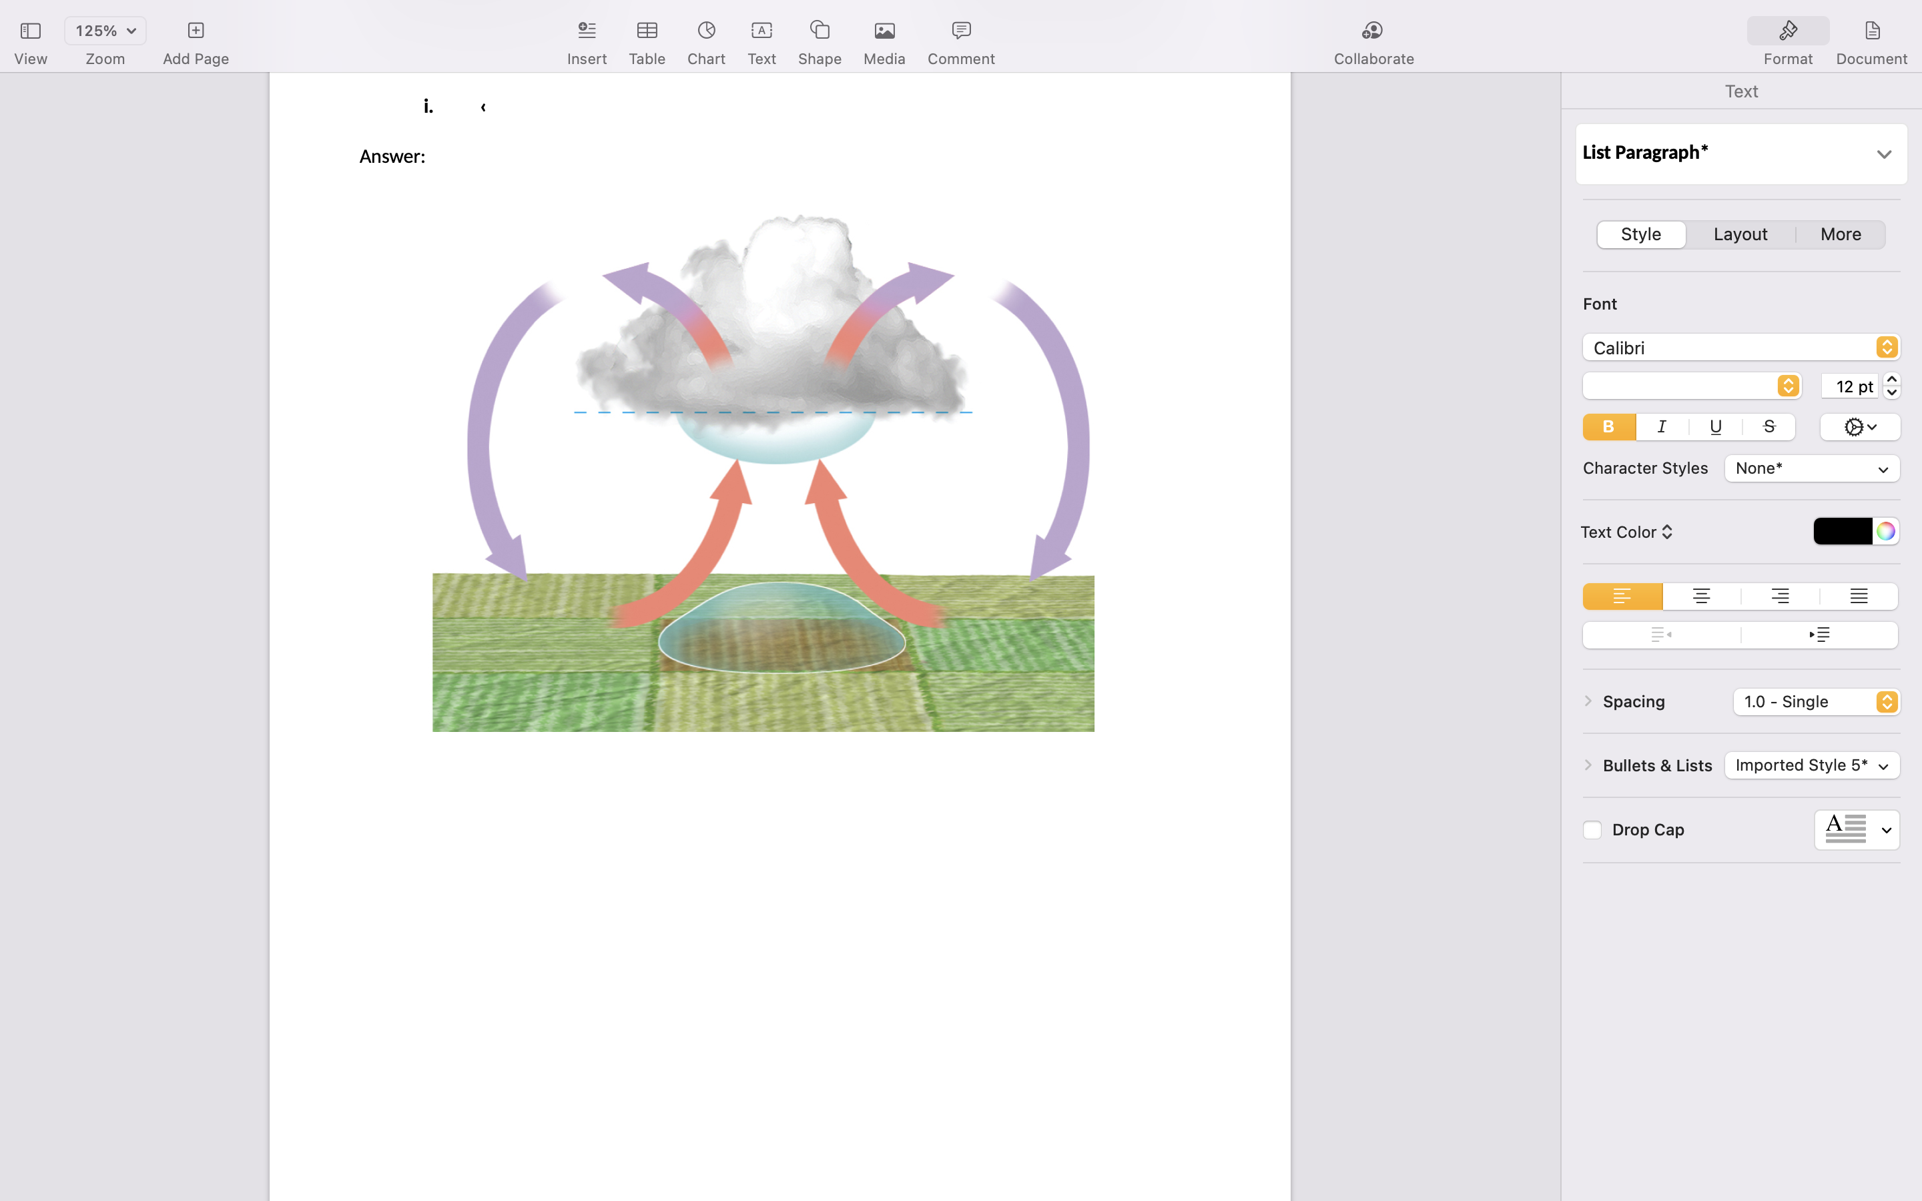The width and height of the screenshot is (1922, 1201).
Task: Open the Character Styles dropdown
Action: pos(1812,468)
